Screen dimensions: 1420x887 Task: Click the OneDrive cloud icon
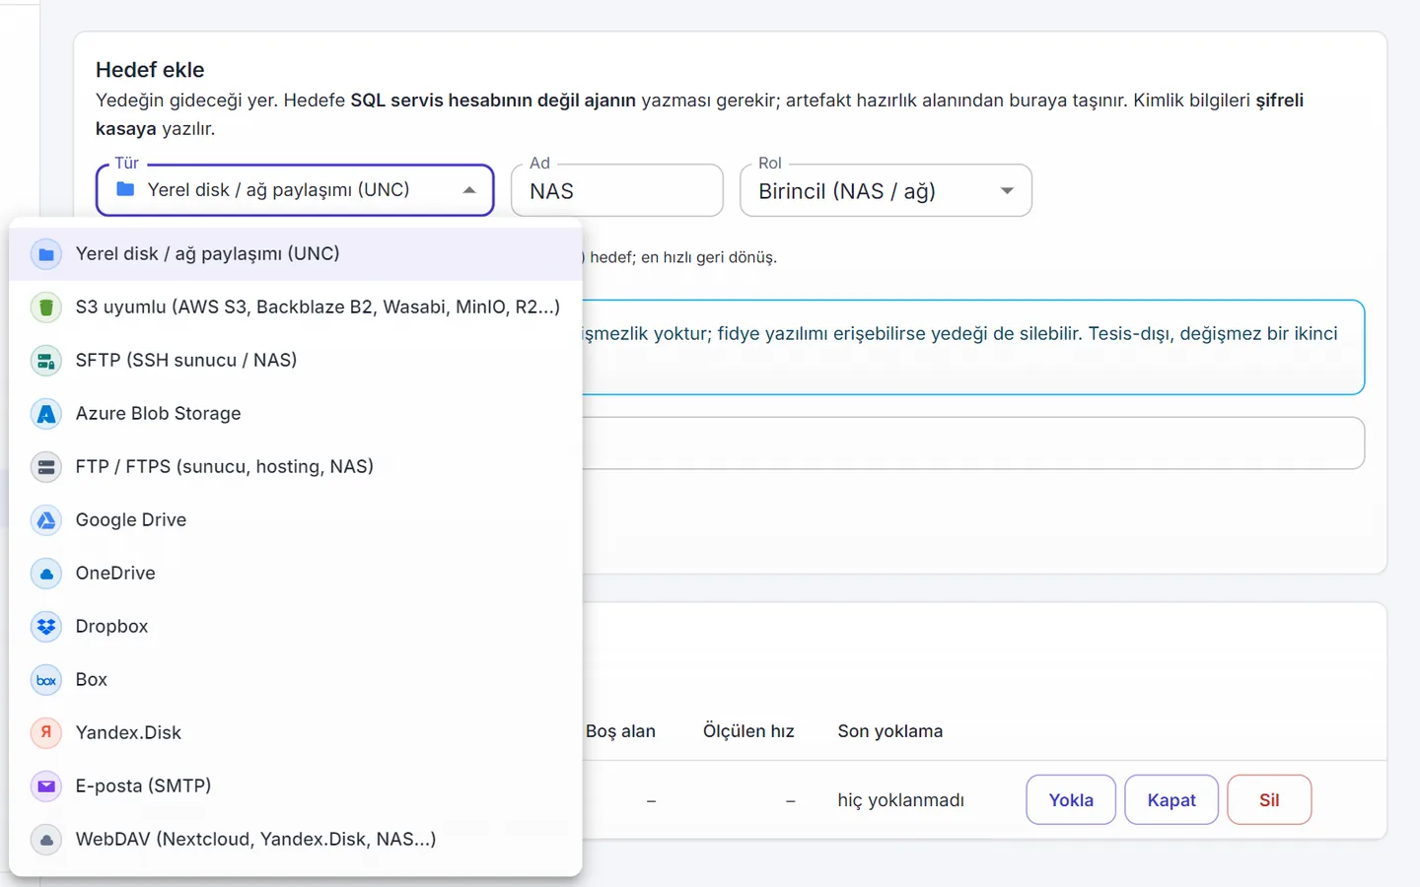[46, 574]
